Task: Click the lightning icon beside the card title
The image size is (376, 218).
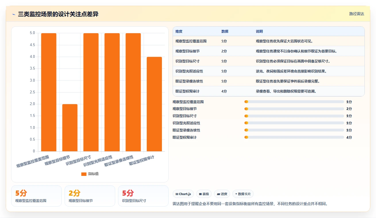Action: (x=14, y=14)
